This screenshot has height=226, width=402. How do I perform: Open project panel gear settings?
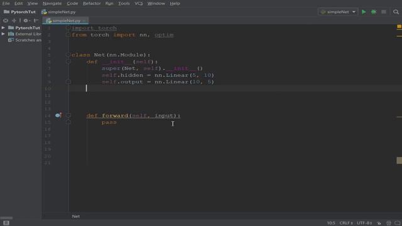[x=26, y=21]
